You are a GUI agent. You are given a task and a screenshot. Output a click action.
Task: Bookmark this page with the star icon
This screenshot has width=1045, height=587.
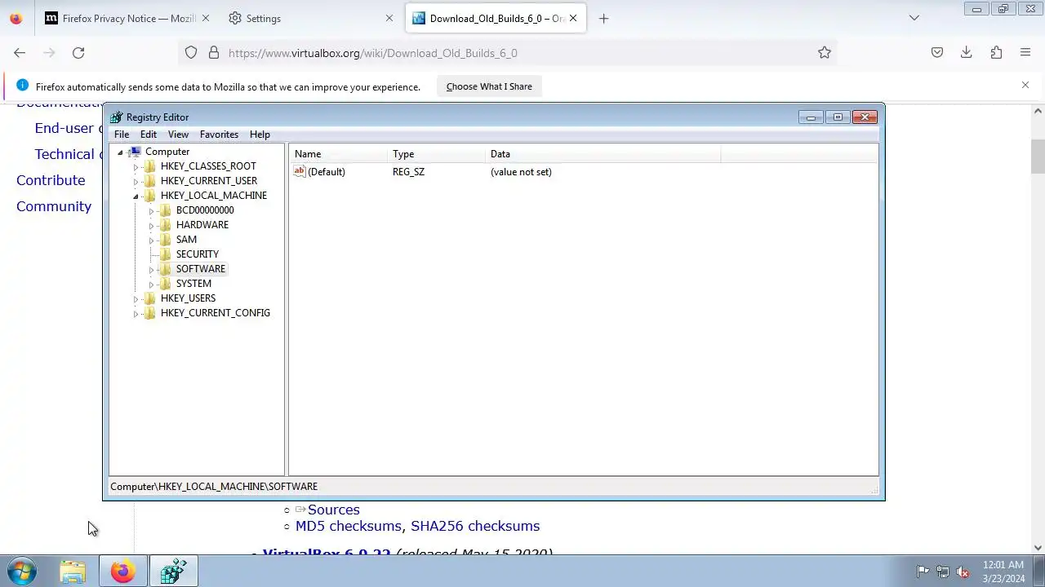click(825, 53)
